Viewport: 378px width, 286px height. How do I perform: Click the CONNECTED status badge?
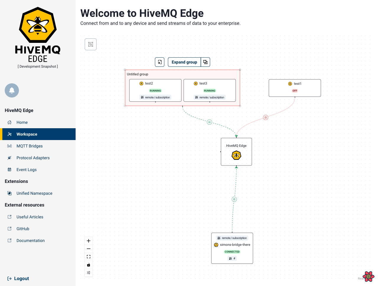232,252
